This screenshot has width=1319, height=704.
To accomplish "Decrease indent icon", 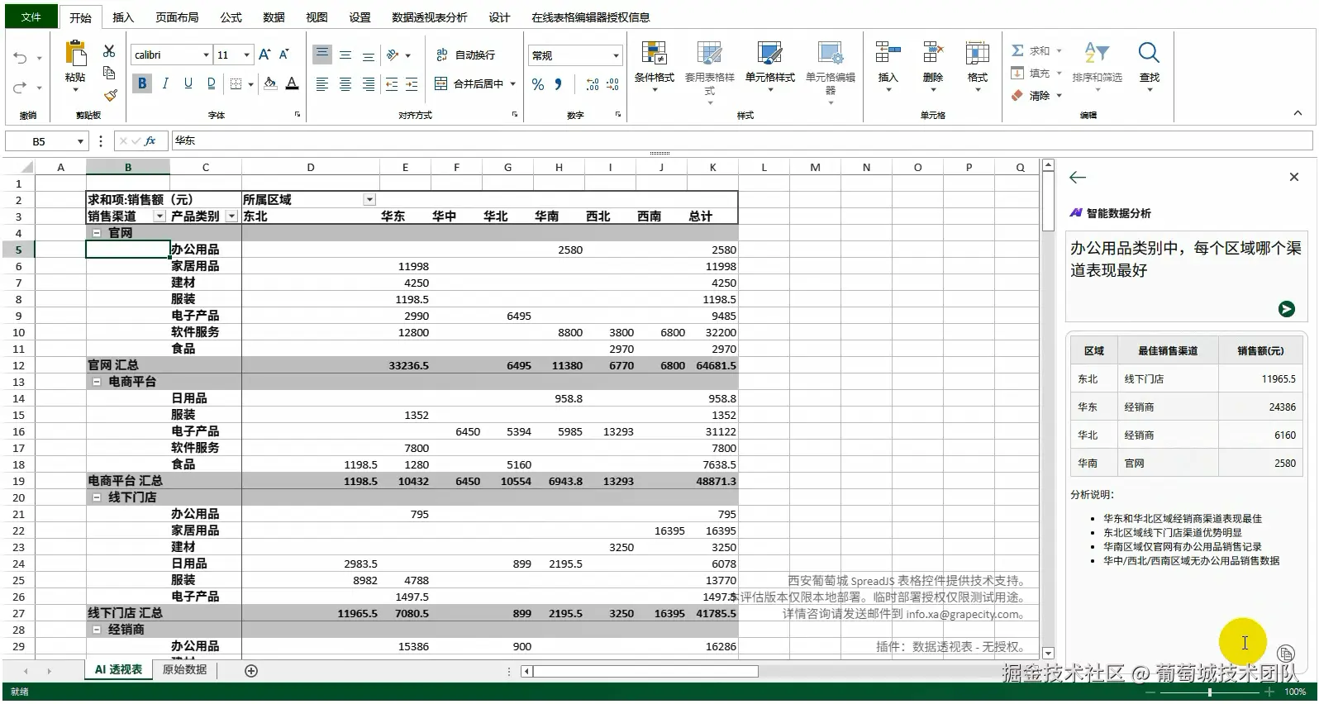I will [x=392, y=84].
